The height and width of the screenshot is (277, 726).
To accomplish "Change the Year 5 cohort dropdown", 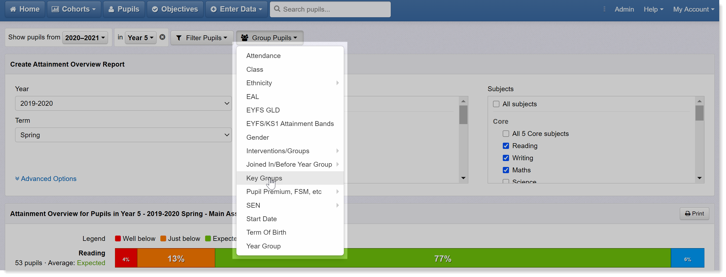I will pos(140,37).
